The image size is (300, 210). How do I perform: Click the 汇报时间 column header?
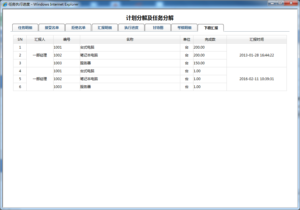pyautogui.click(x=256, y=39)
